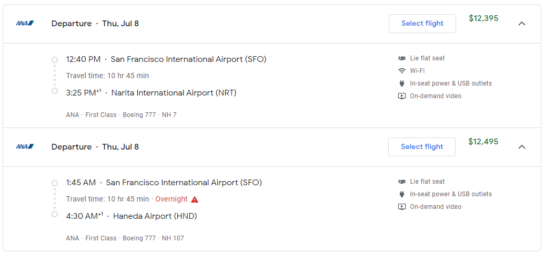
Task: Click the ANA logo on the $12,495 flight
Action: pos(25,147)
